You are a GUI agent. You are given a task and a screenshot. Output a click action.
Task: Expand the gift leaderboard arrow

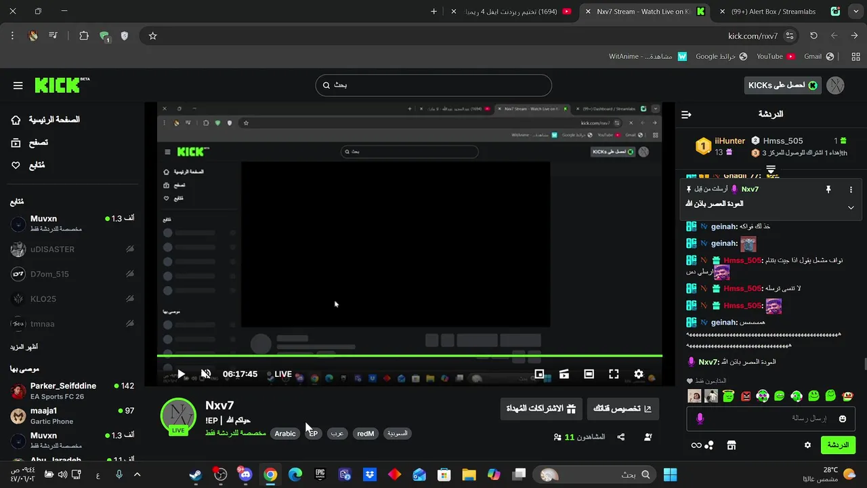[x=770, y=169]
